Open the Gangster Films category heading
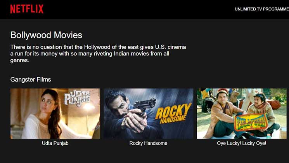The width and height of the screenshot is (289, 163). tap(31, 80)
